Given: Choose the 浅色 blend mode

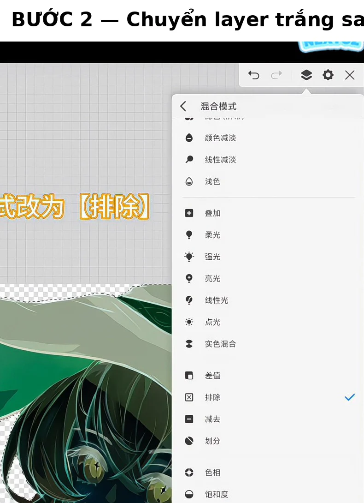Looking at the screenshot, I should (x=213, y=181).
